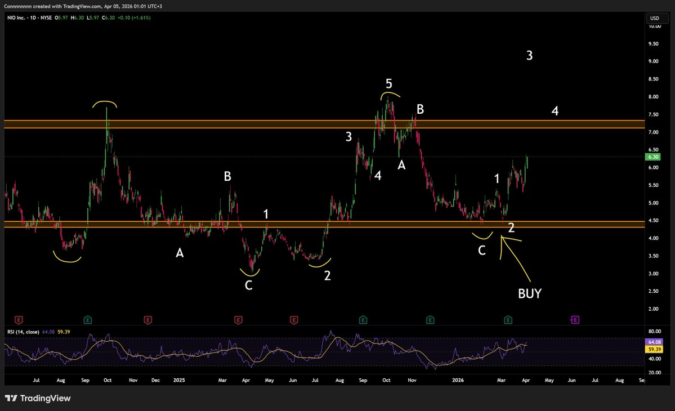The image size is (675, 411).
Task: Select the lower orange support zone near 4.40
Action: coord(325,224)
